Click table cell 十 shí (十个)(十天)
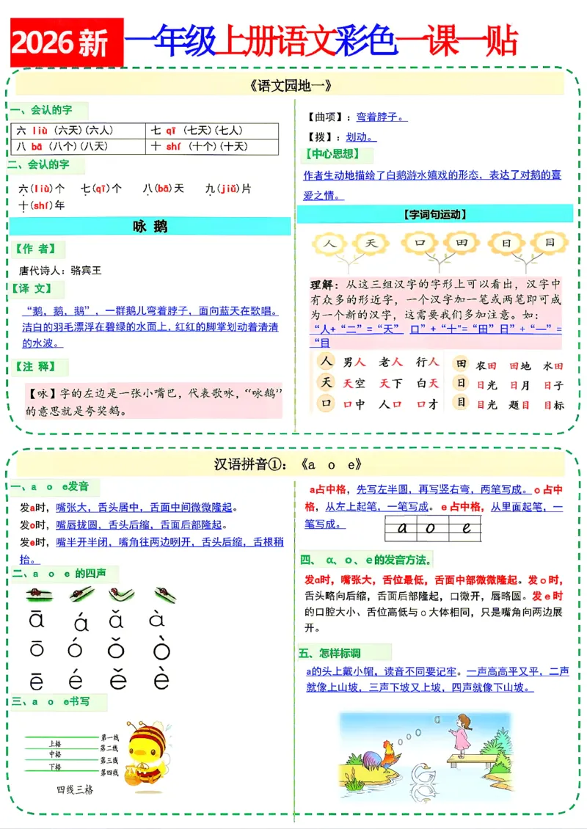The width and height of the screenshot is (587, 829). [212, 147]
